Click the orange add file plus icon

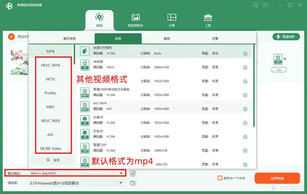pyautogui.click(x=11, y=37)
